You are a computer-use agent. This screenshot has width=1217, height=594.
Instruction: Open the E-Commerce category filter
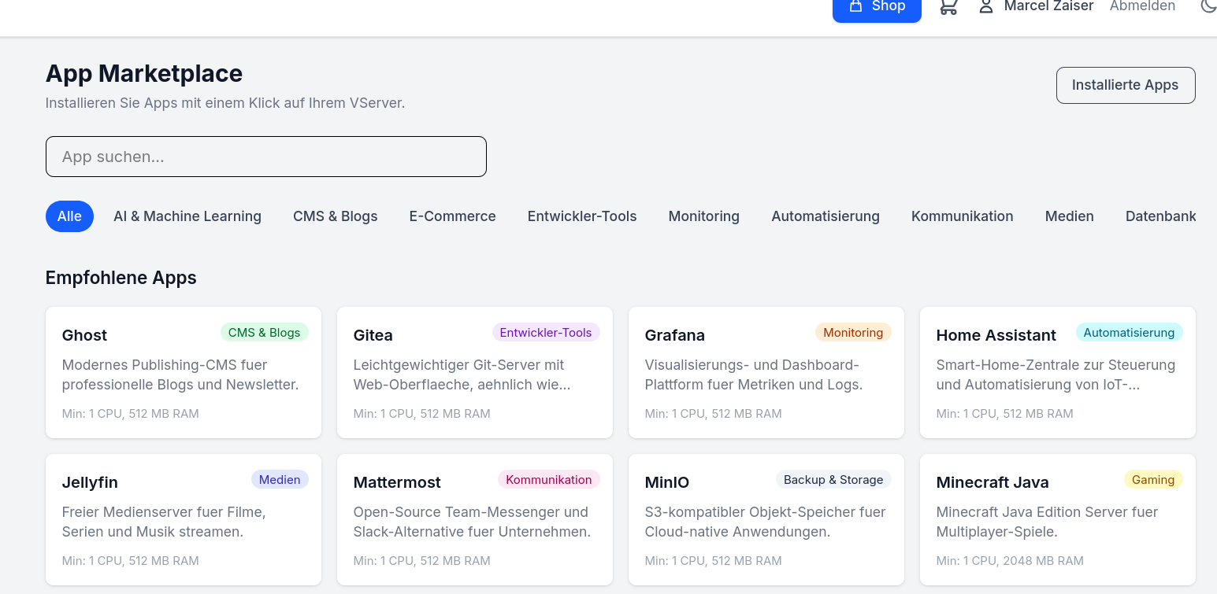tap(452, 216)
